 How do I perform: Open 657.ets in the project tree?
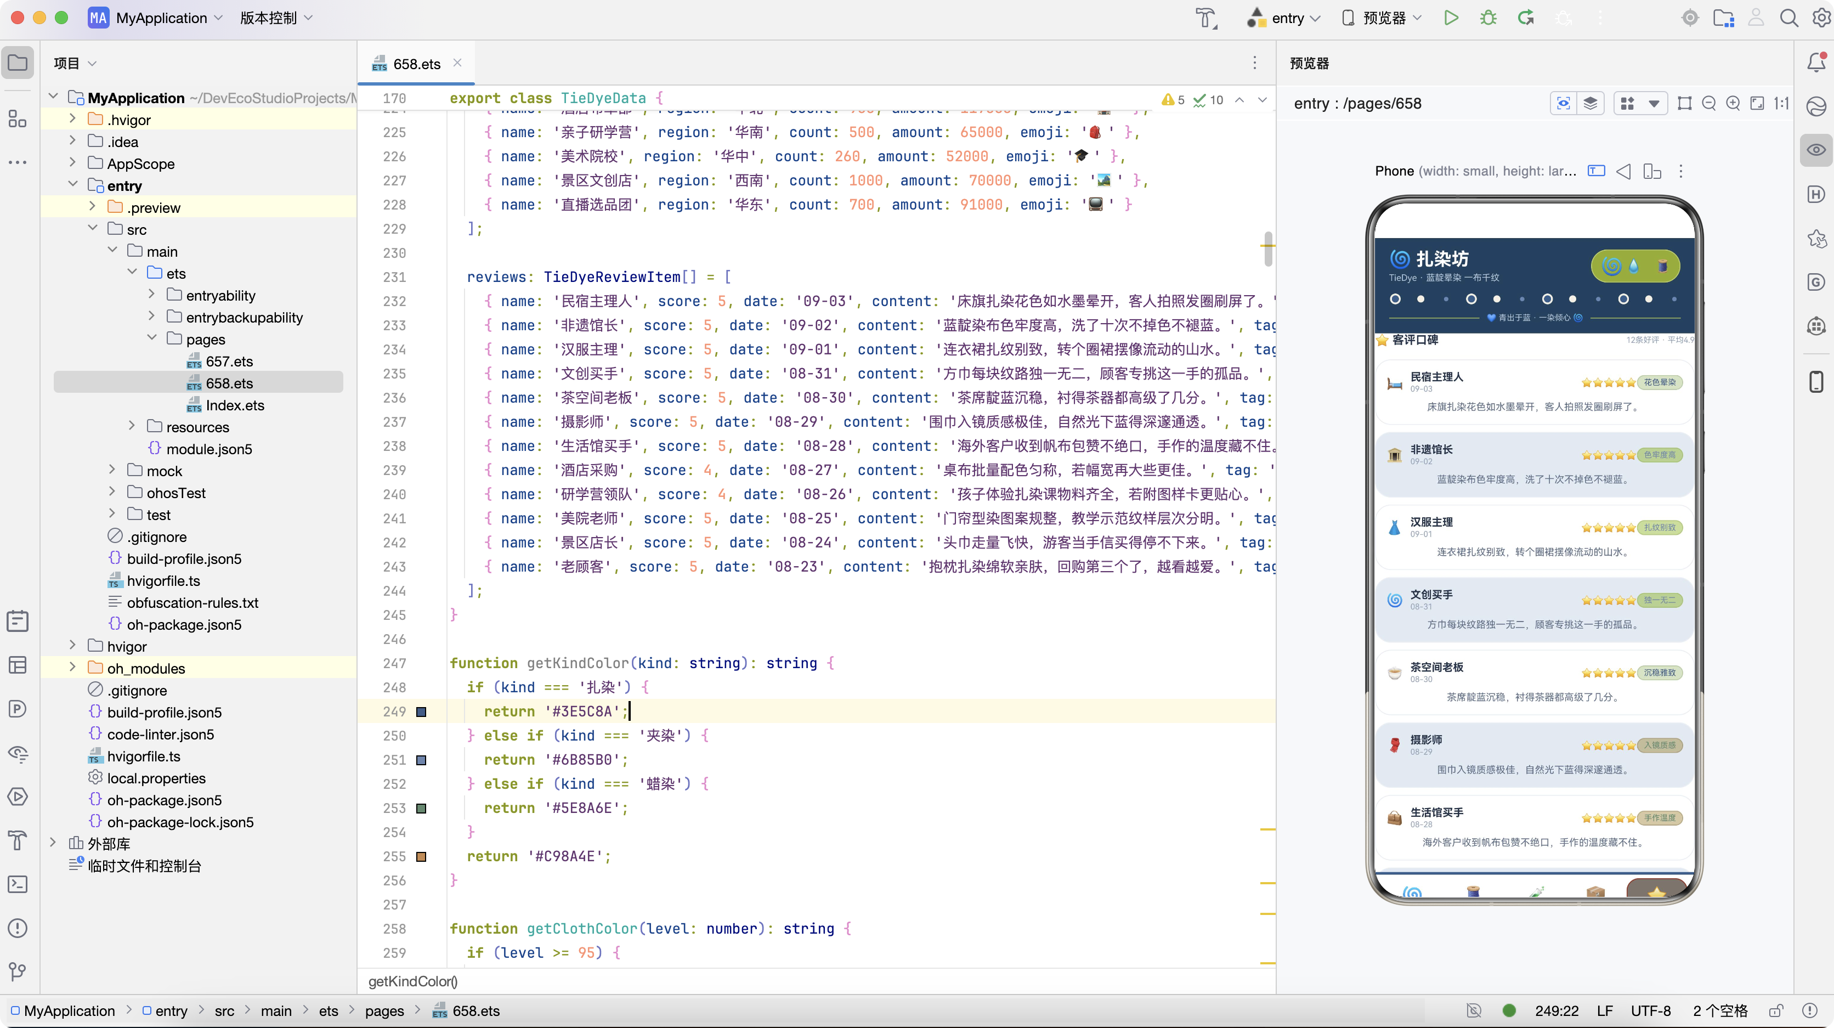229,361
